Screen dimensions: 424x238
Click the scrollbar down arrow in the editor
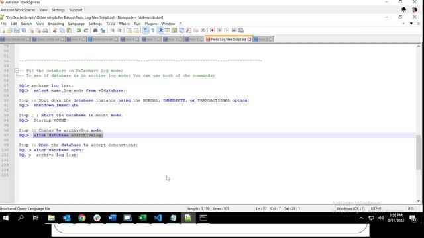(x=418, y=201)
